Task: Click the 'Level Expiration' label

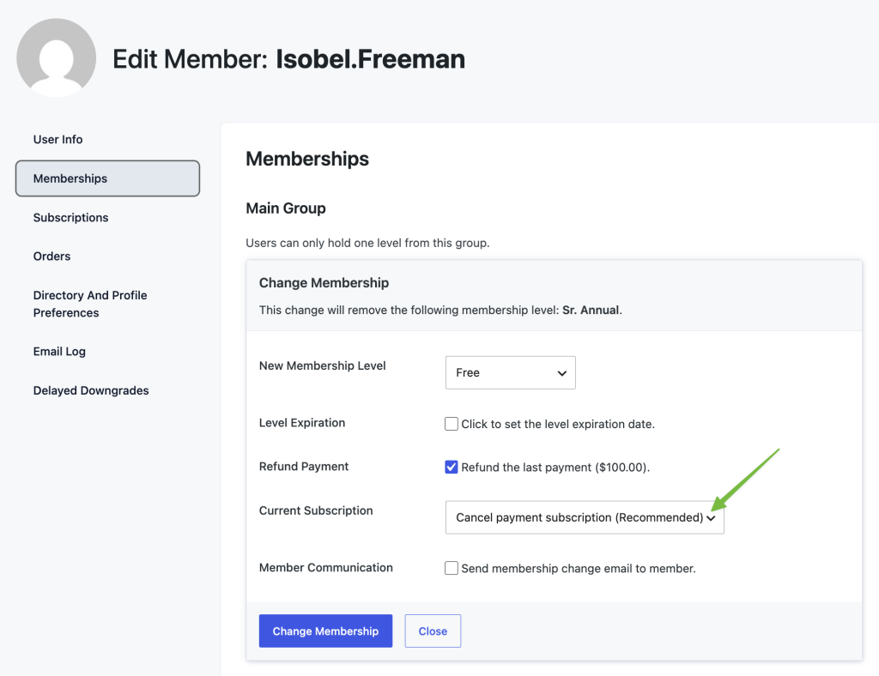Action: (302, 423)
